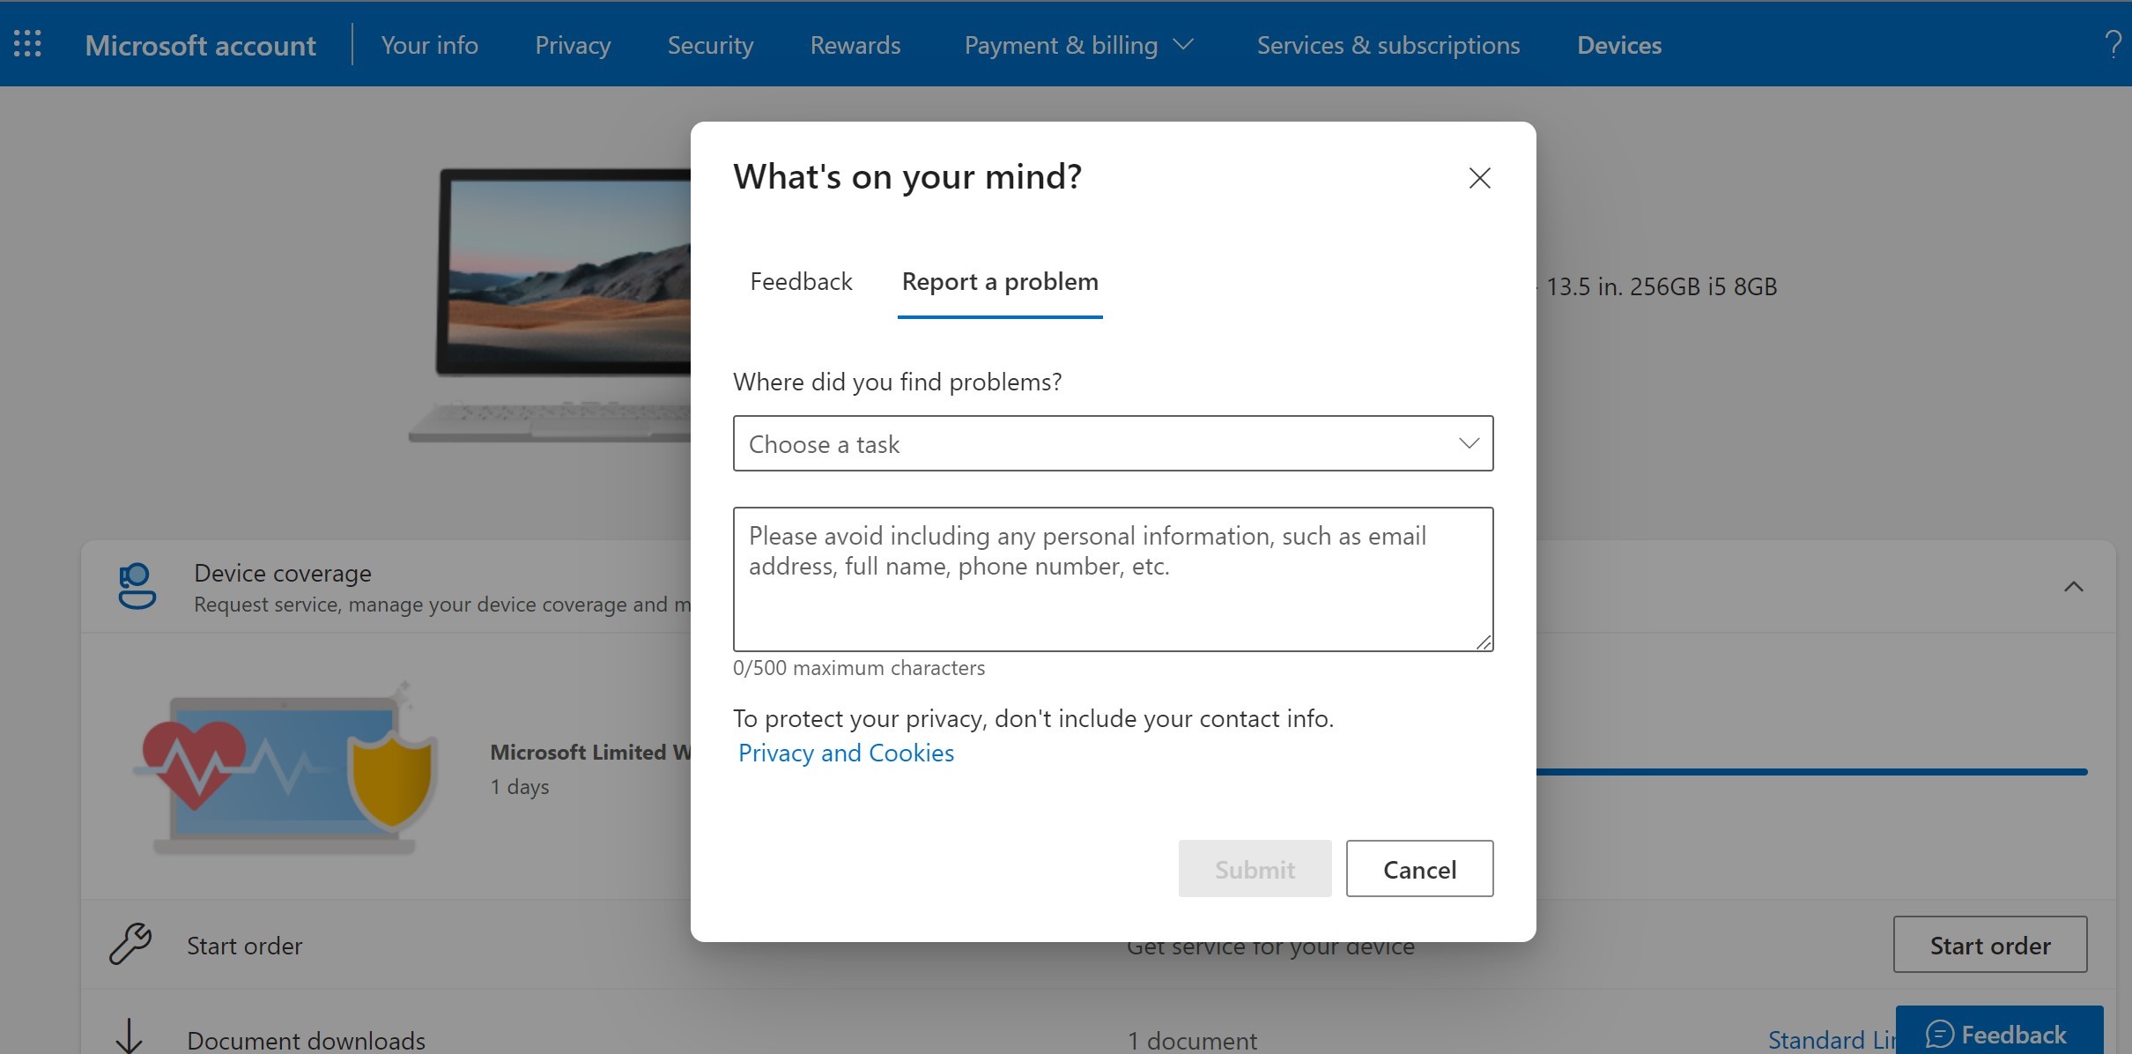Viewport: 2132px width, 1054px height.
Task: Click the Microsoft account grid menu icon
Action: [27, 43]
